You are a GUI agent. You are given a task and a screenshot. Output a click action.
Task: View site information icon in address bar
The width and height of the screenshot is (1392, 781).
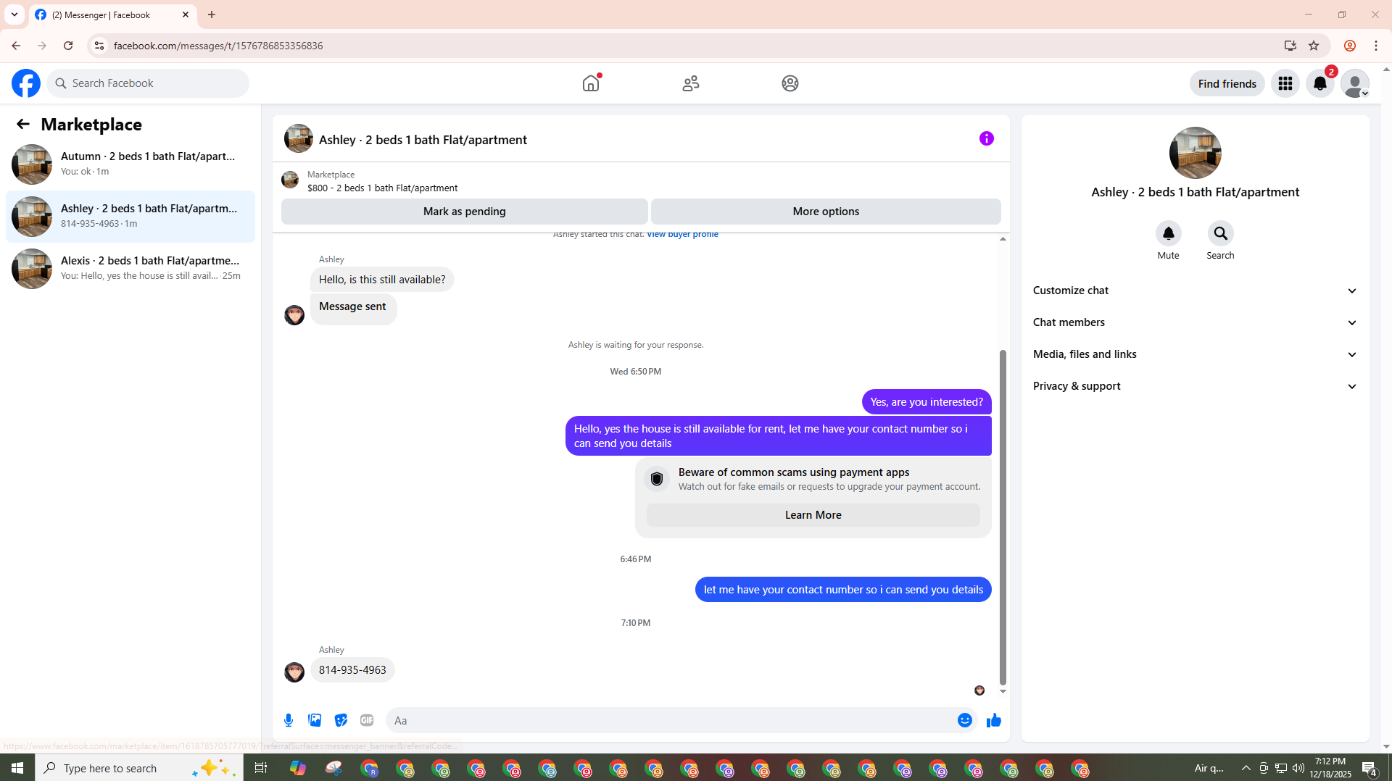tap(99, 46)
